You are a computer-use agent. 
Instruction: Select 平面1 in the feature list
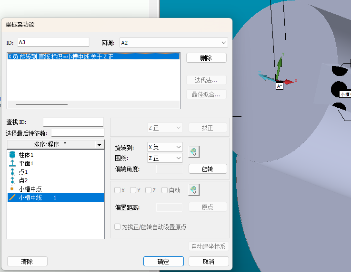(56, 163)
